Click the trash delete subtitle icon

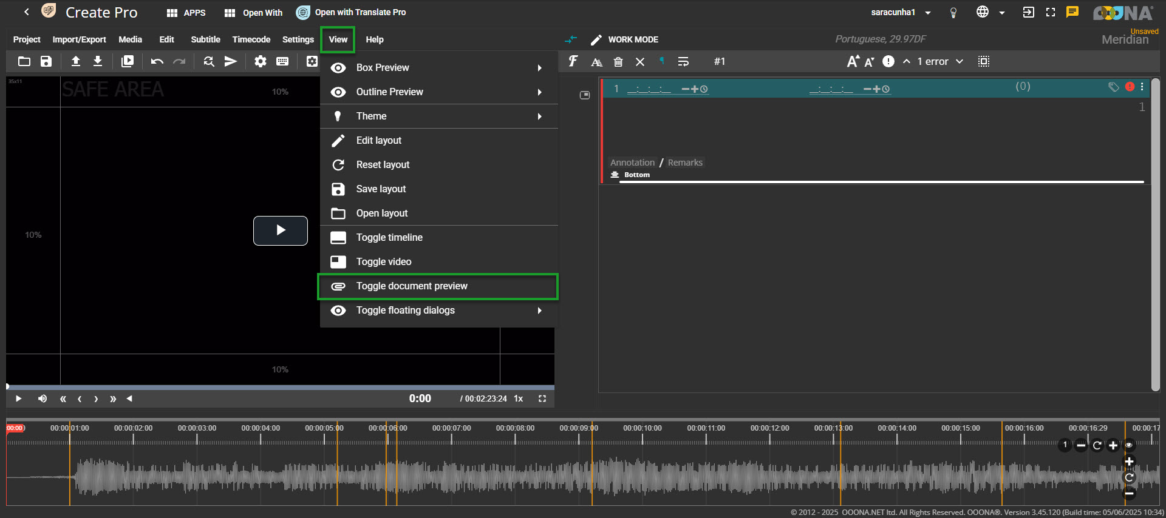[618, 62]
